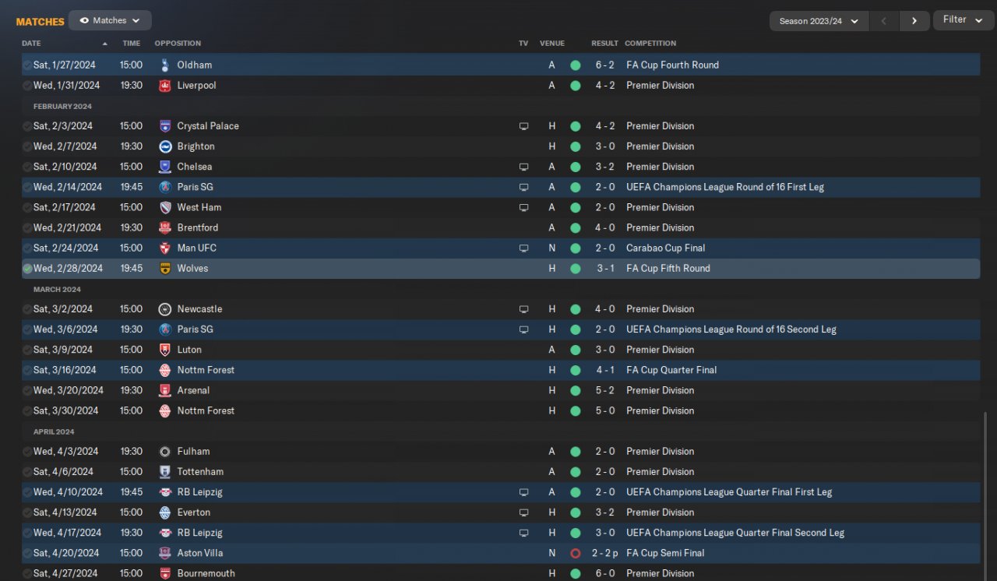This screenshot has width=997, height=581.
Task: Click the Liverpool club badge icon
Action: [164, 86]
